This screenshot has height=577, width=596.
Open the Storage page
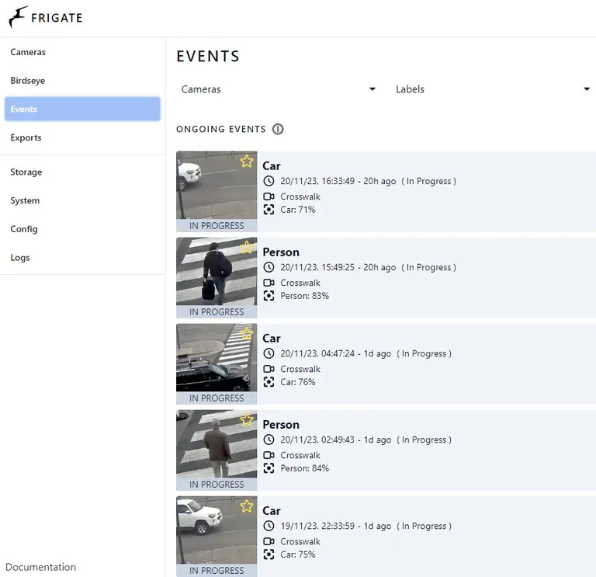26,172
